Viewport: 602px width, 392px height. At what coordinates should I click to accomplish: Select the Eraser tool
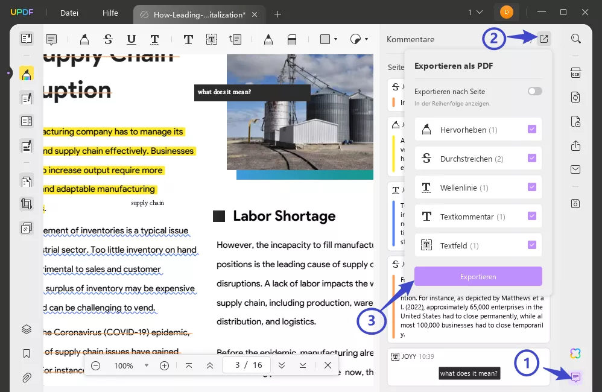click(292, 39)
